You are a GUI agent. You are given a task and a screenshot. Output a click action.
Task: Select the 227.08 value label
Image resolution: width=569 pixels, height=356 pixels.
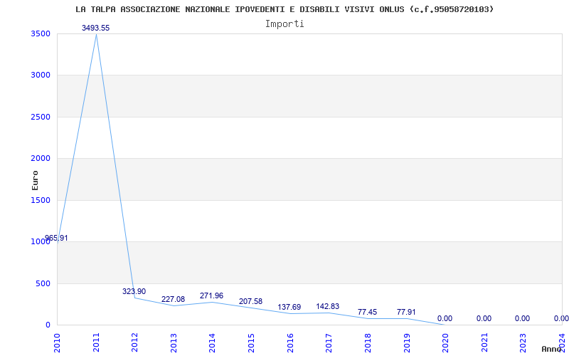click(173, 299)
